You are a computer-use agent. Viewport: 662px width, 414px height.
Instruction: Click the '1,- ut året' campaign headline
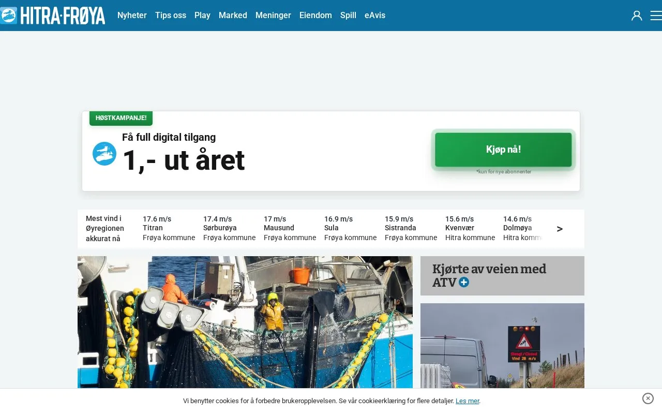pyautogui.click(x=184, y=160)
